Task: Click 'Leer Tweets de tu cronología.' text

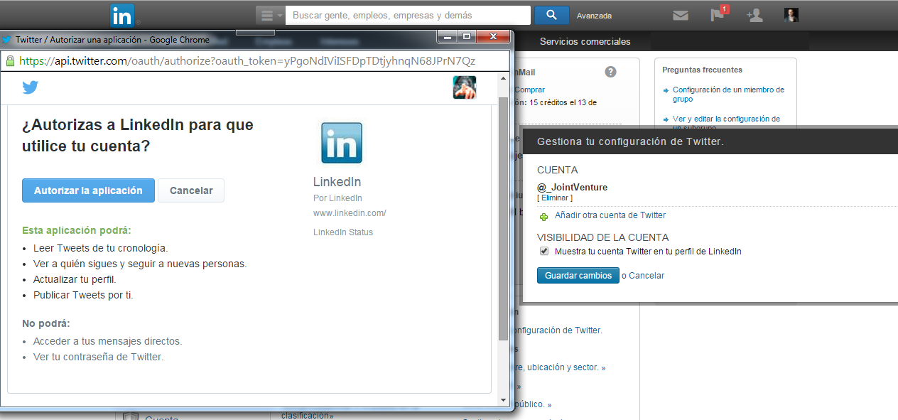Action: pyautogui.click(x=100, y=248)
